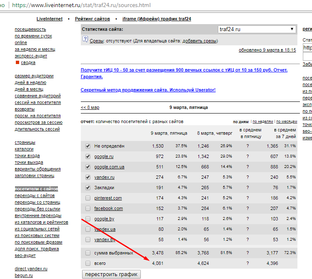Image resolution: width=312 pixels, height=279 pixels.
Task: Click the browser address bar URL
Action: tap(81, 5)
